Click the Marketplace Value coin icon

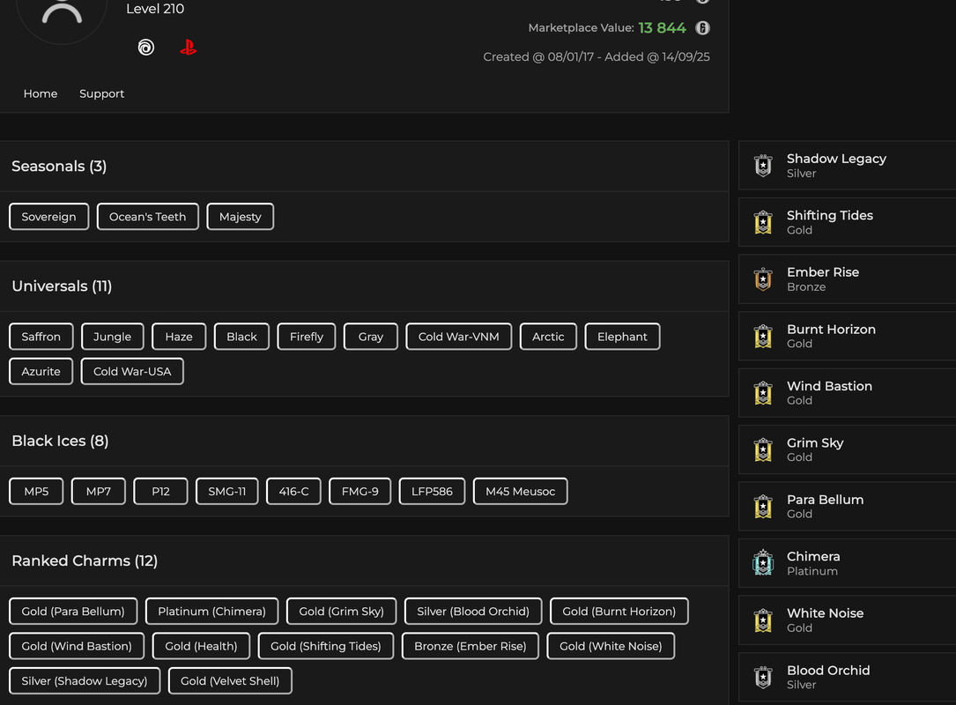(x=702, y=28)
